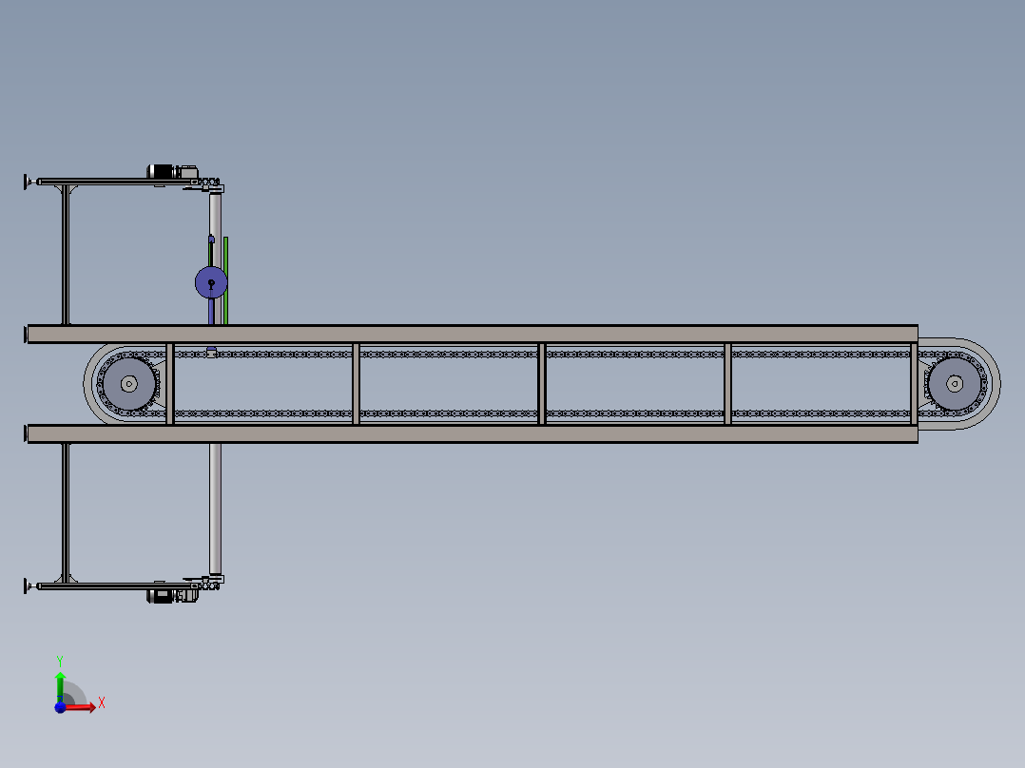The width and height of the screenshot is (1025, 768).
Task: Select the bottom long conveyor frame beam
Action: [472, 433]
